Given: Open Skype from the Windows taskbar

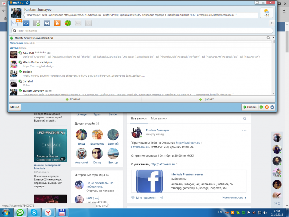Looking at the screenshot, I should [34, 213].
